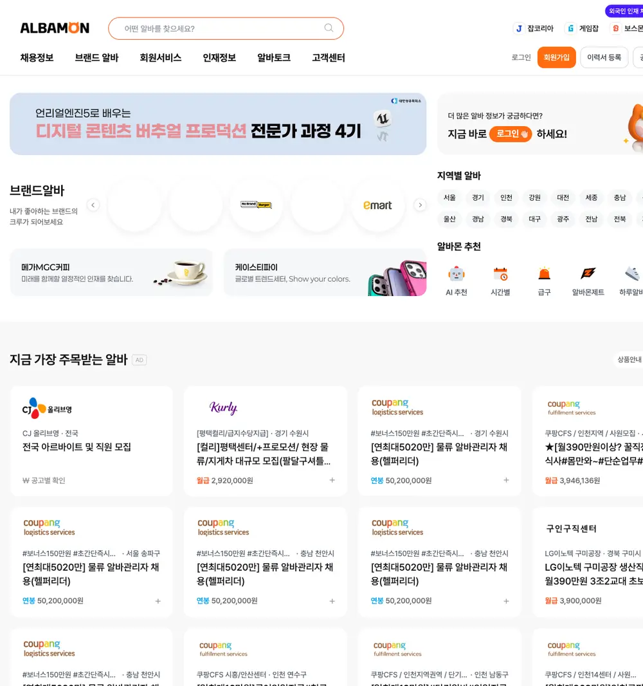Open 경기 수원시 물류 알바관리자 job title

[x=439, y=454]
